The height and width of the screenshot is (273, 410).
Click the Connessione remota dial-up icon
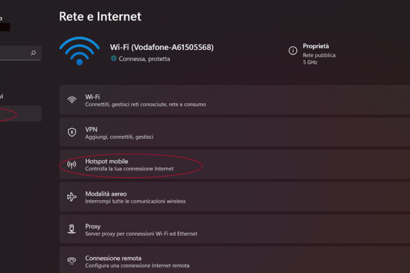[72, 261]
